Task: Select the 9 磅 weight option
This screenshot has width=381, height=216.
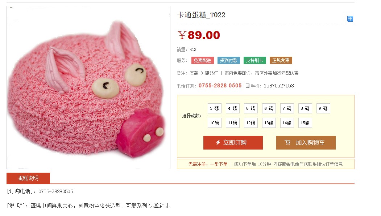Action: (323, 108)
